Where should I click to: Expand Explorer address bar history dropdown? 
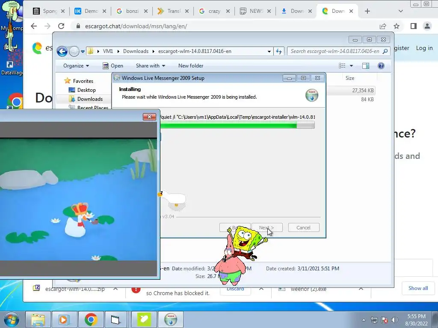pos(269,51)
